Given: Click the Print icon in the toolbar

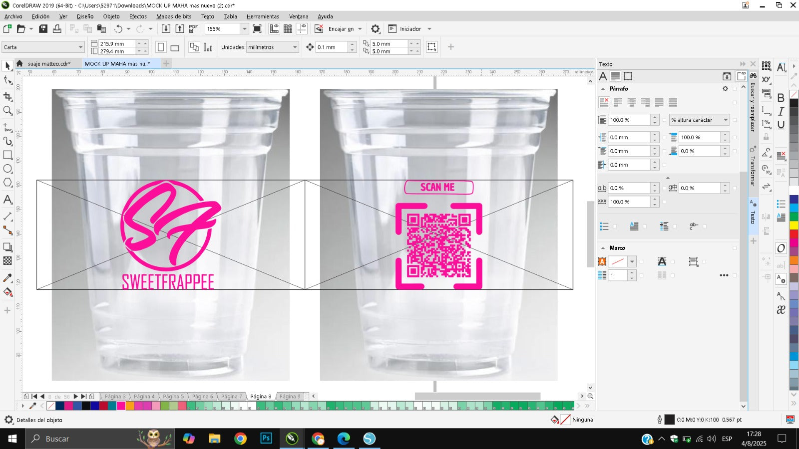Looking at the screenshot, I should [57, 29].
